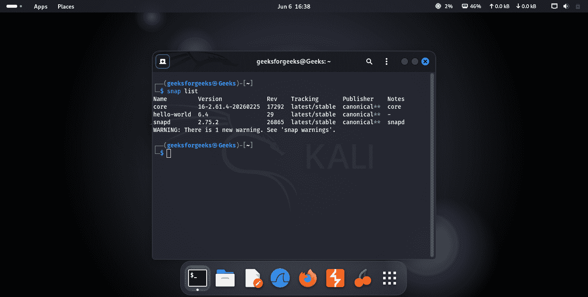Click the 'snap list' command text

point(183,91)
